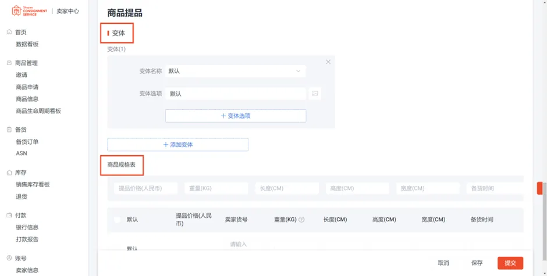Click the + 变体选项 button
This screenshot has height=276, width=547.
[236, 116]
